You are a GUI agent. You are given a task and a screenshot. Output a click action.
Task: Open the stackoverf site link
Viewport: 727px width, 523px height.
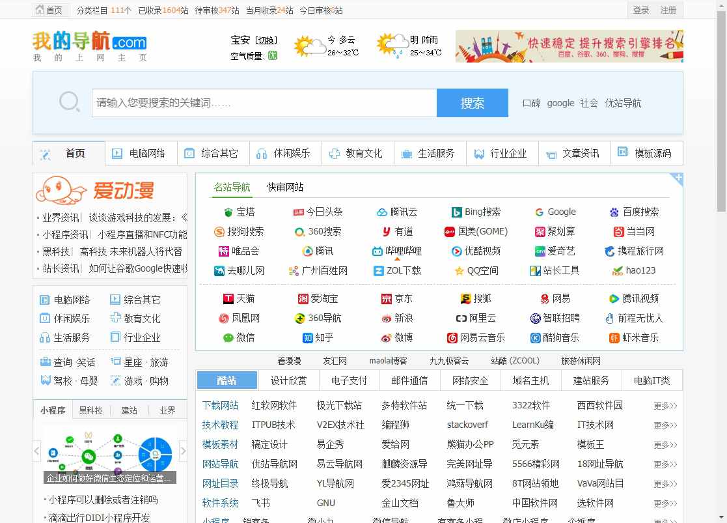(467, 425)
